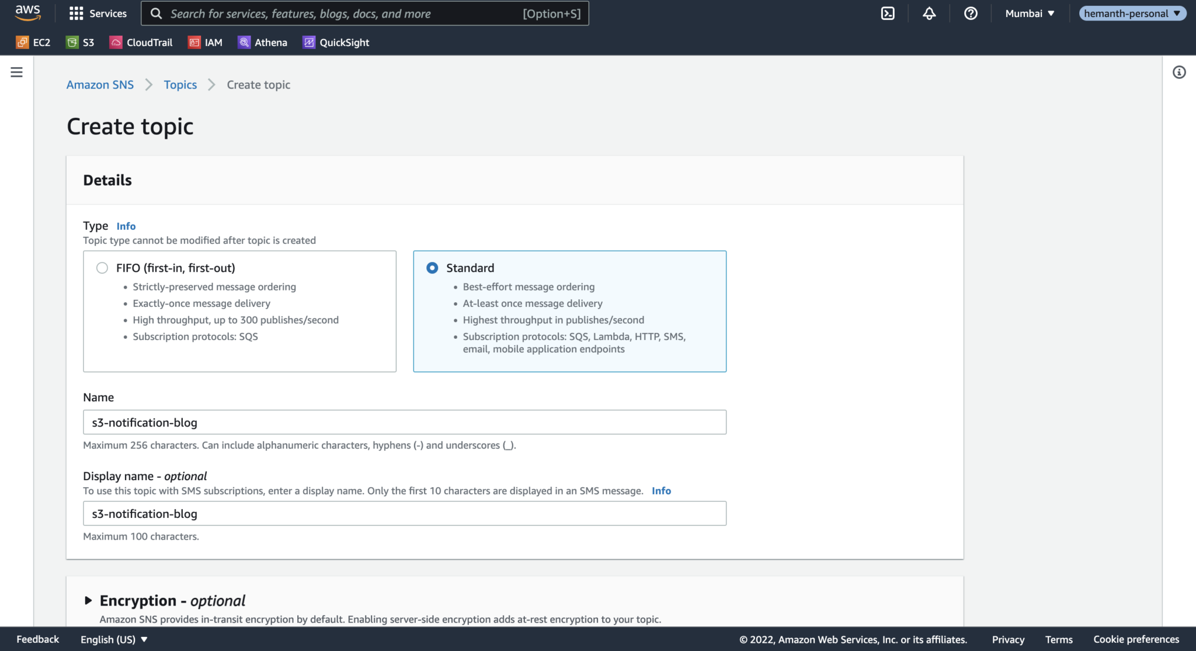Image resolution: width=1196 pixels, height=651 pixels.
Task: Select the Standard topic type
Action: (432, 268)
